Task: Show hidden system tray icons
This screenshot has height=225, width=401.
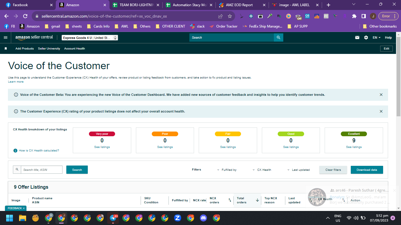Action: point(328,218)
